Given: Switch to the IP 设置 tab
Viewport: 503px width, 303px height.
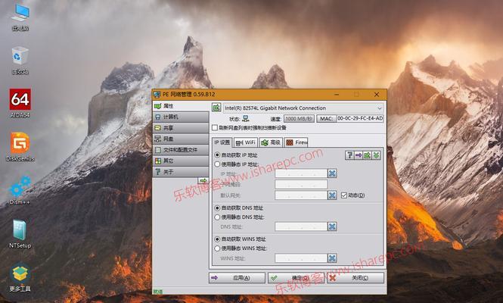Looking at the screenshot, I should point(222,142).
